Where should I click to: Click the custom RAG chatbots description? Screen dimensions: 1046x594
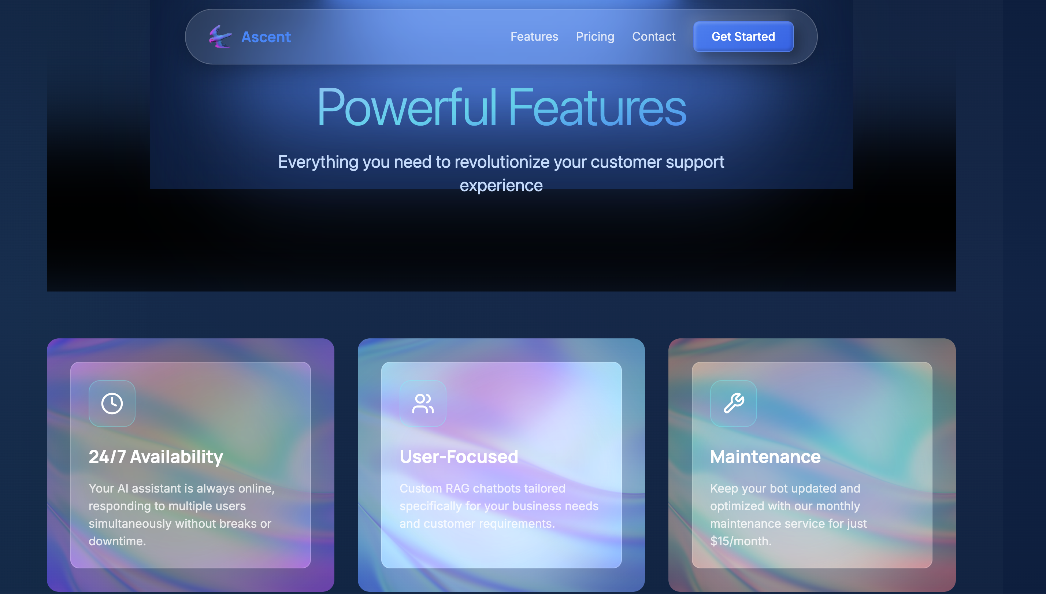pyautogui.click(x=498, y=506)
